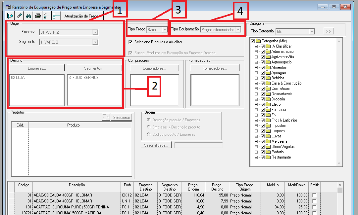This screenshot has height=215, width=358.
Task: Click the field next to Sazonalidade
Action: point(198,145)
